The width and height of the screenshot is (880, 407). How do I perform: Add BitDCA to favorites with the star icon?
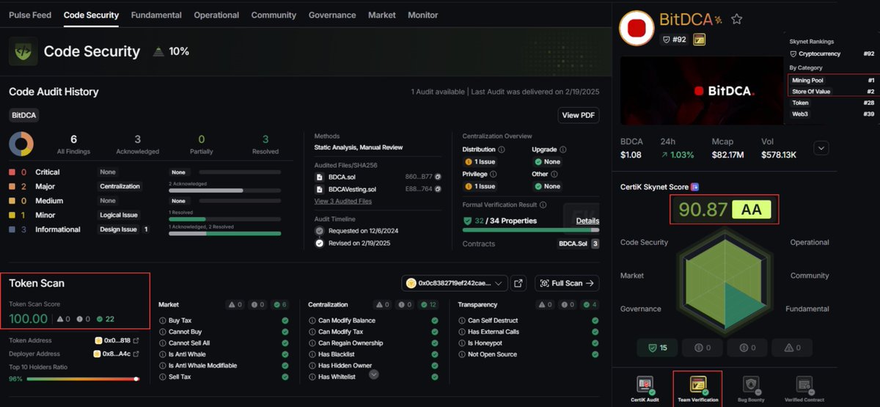point(737,19)
